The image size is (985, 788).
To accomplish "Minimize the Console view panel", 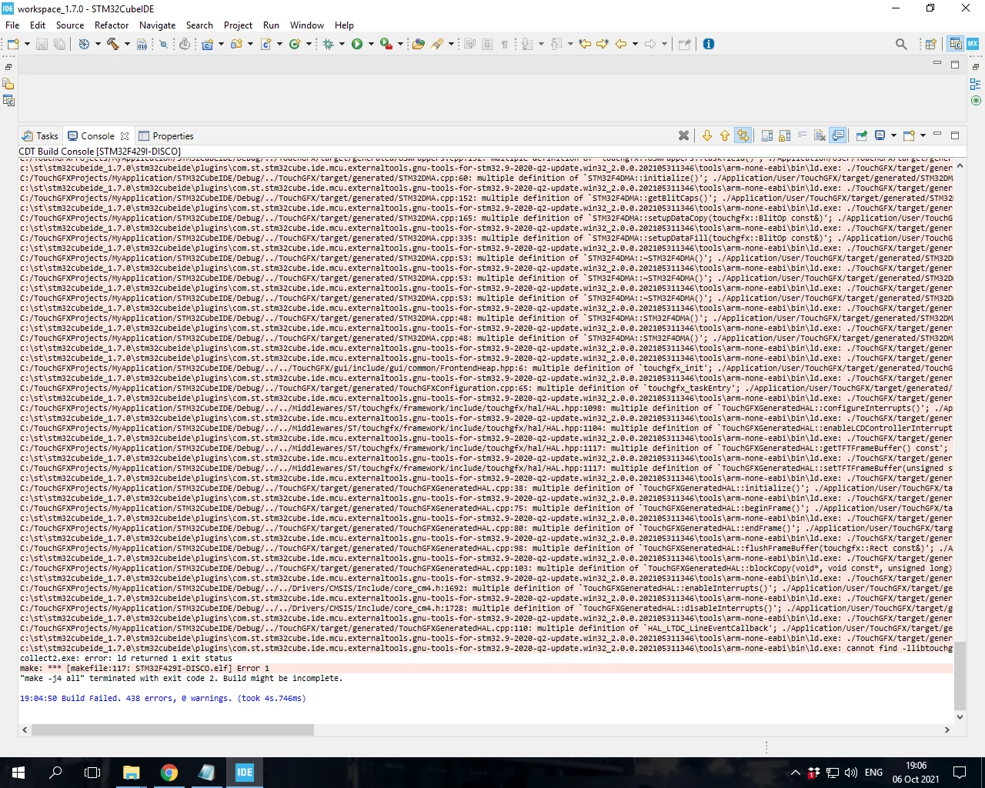I will 937,135.
